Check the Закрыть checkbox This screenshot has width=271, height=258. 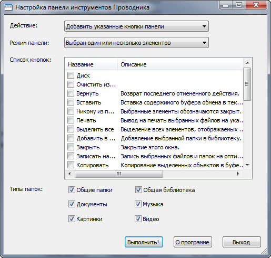pyautogui.click(x=71, y=147)
